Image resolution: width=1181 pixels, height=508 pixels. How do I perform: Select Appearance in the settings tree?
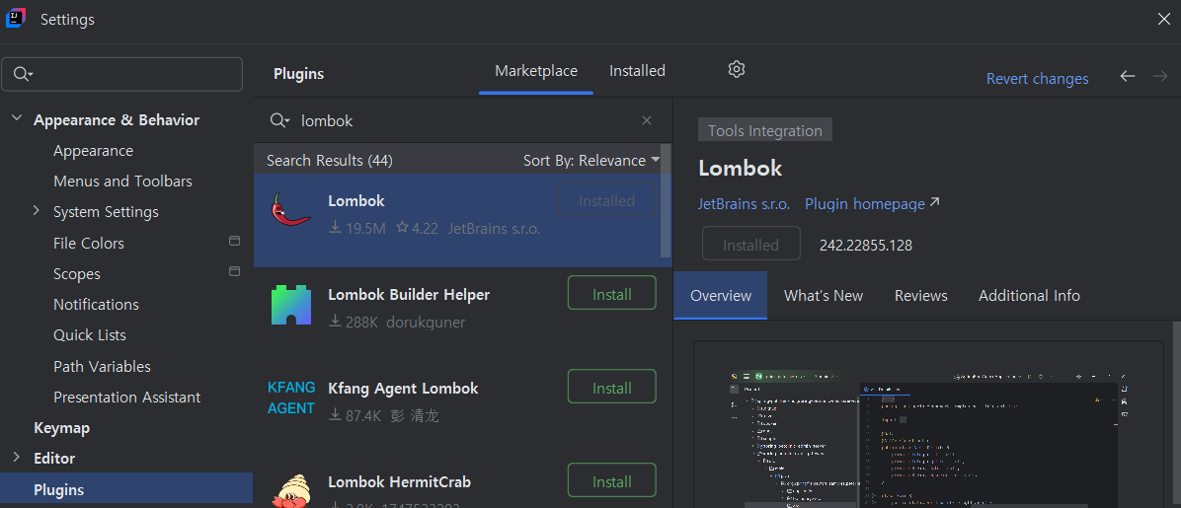click(94, 151)
